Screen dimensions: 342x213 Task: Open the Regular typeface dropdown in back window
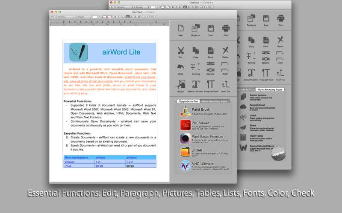click(142, 7)
